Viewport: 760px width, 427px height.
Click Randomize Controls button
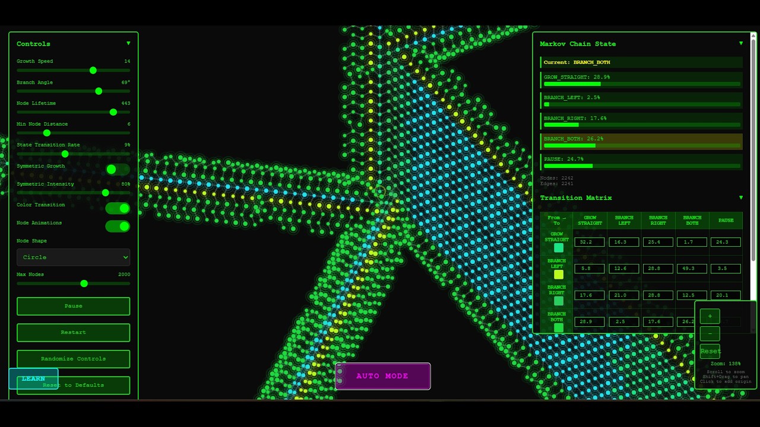[x=74, y=359]
